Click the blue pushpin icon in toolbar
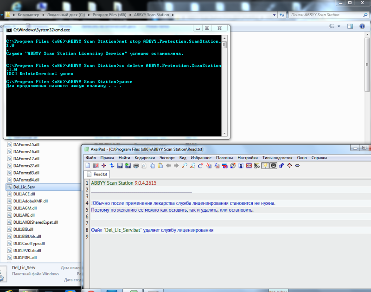Screen dimensions: 371x292 [281, 166]
